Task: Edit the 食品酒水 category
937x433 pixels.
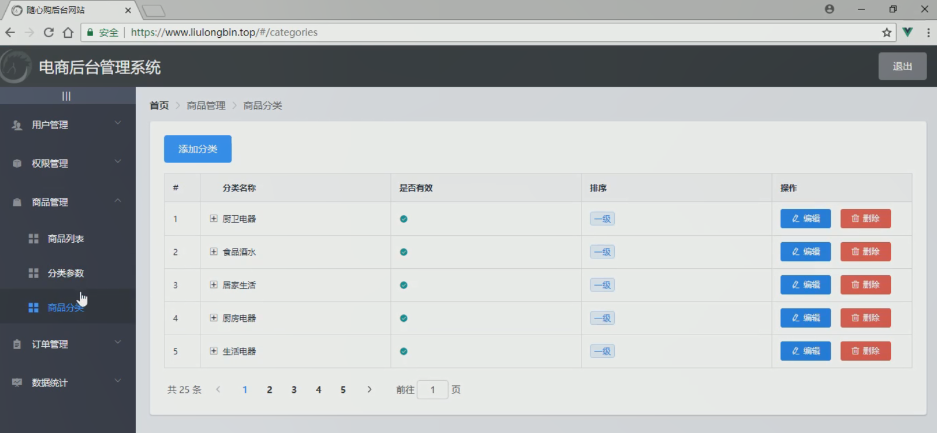Action: (x=806, y=252)
